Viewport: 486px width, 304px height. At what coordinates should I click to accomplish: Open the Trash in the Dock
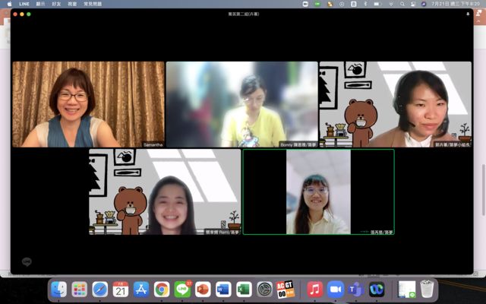tap(427, 290)
